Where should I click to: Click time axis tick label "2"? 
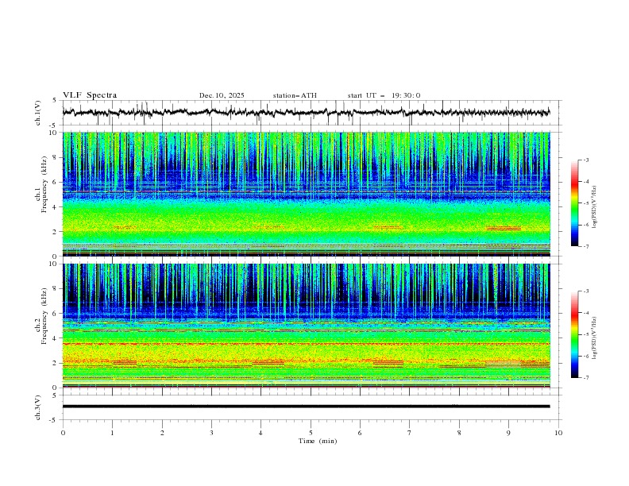pyautogui.click(x=162, y=433)
